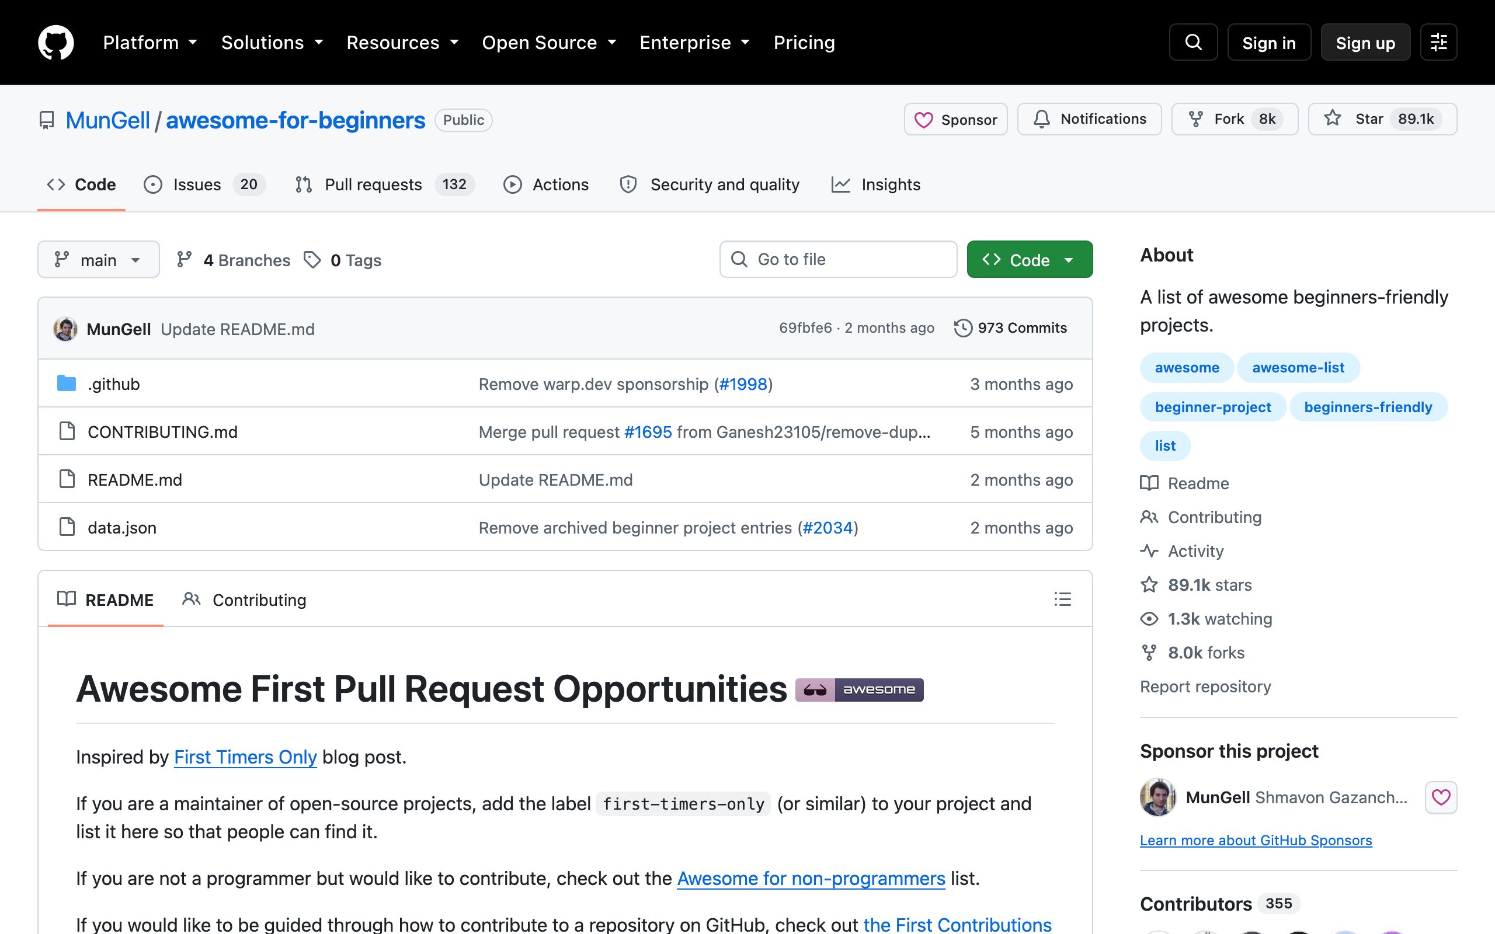
Task: Open the README outline list icon
Action: 1062,599
